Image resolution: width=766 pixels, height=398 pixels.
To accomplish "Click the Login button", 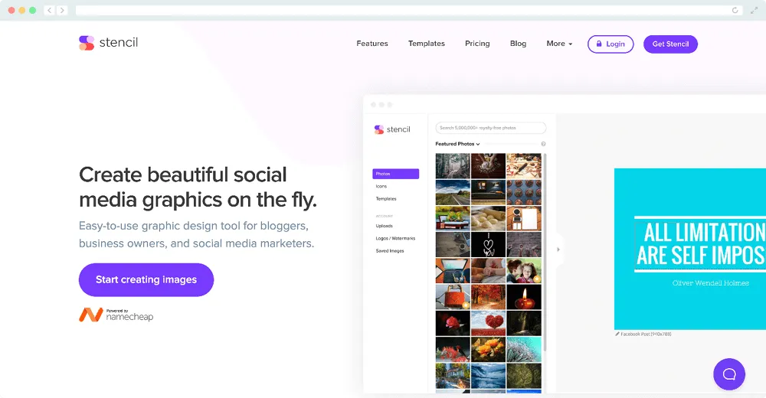I will 611,44.
